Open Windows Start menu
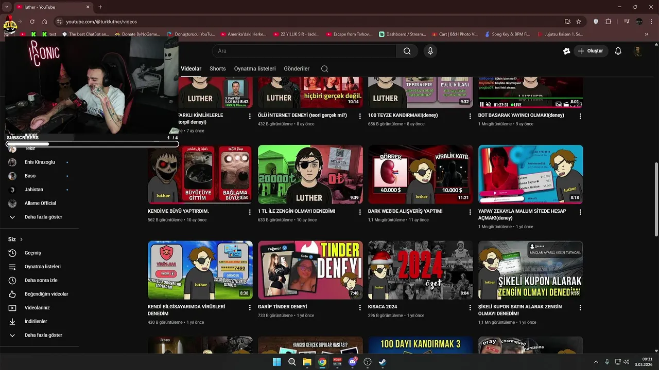Image resolution: width=659 pixels, height=370 pixels. [276, 362]
